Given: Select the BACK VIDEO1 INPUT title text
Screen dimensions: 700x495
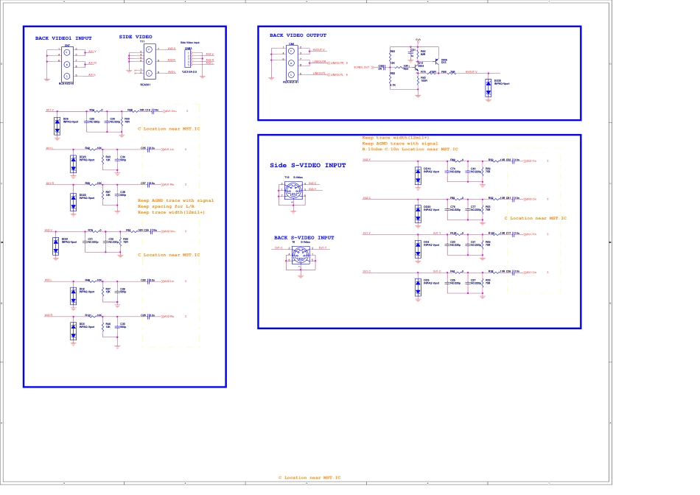Looking at the screenshot, I should tap(64, 38).
